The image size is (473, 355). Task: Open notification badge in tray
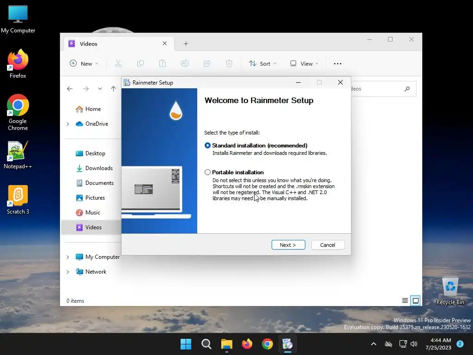[460, 344]
